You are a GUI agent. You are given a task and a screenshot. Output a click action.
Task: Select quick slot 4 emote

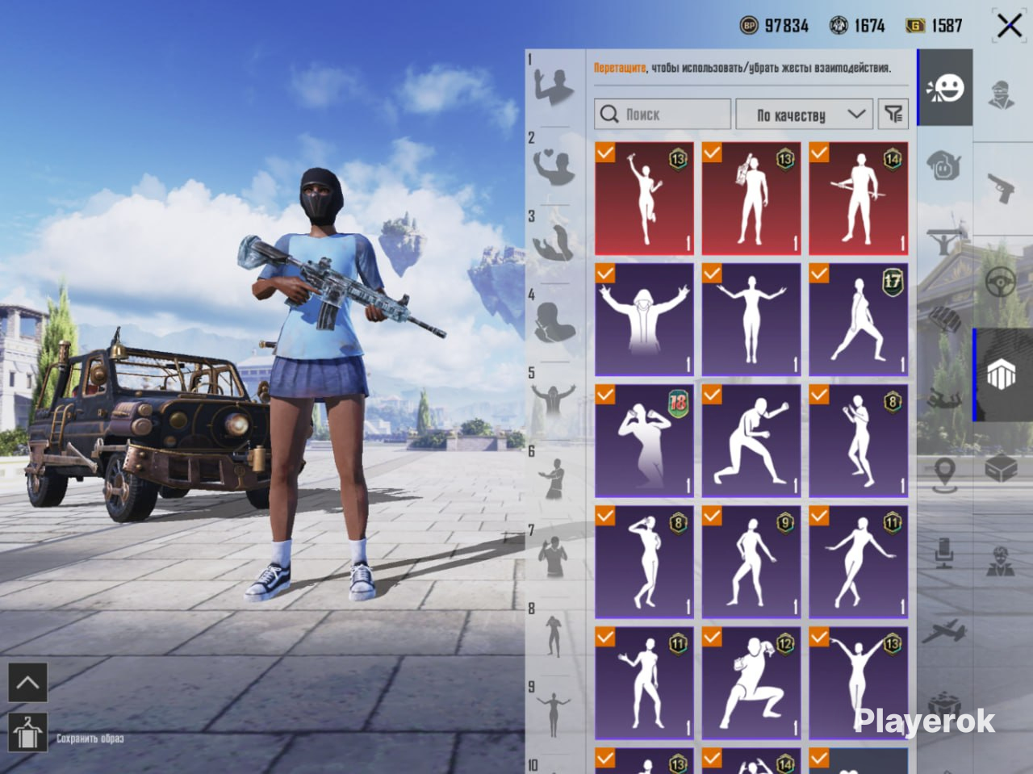554,323
